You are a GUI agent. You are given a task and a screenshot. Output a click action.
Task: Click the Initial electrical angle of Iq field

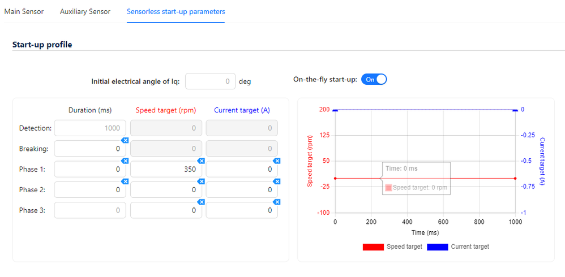pyautogui.click(x=210, y=81)
